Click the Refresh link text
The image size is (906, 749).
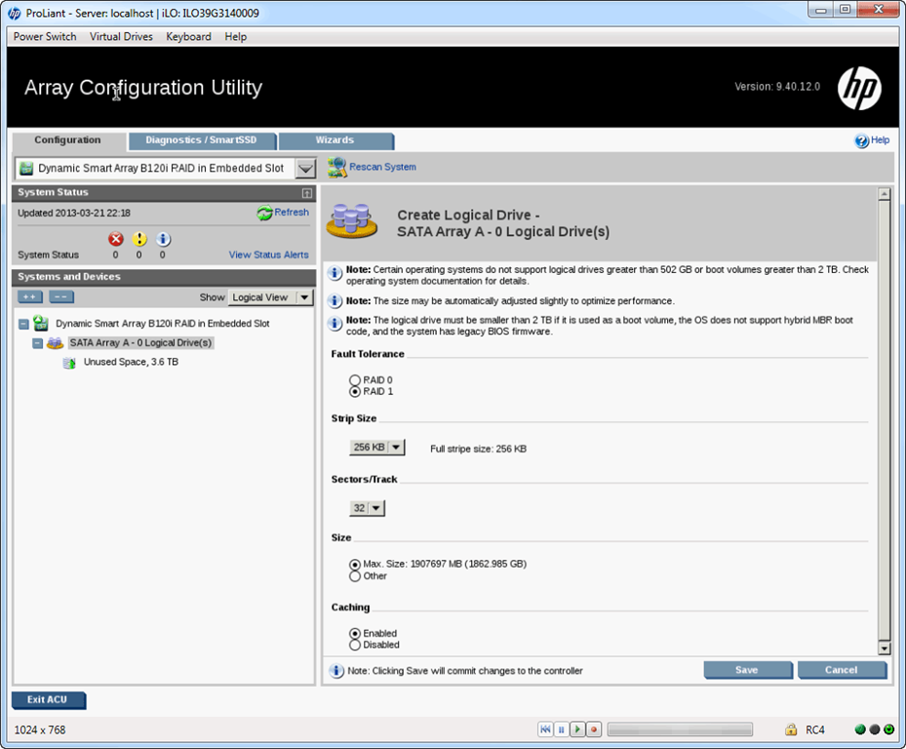(x=292, y=212)
